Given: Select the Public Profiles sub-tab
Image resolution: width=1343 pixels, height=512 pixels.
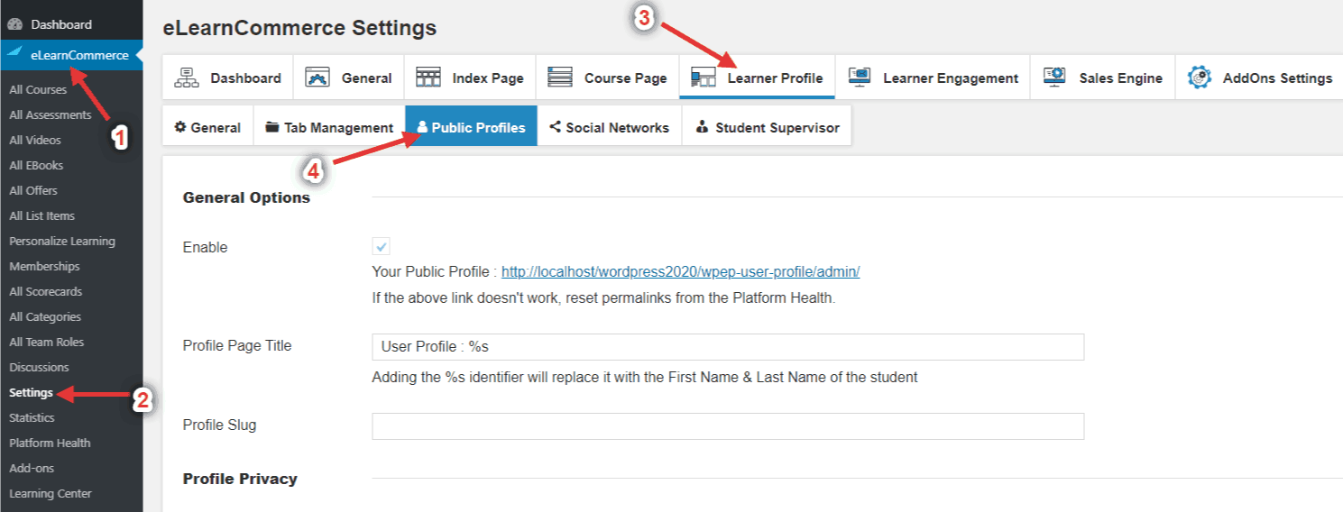Looking at the screenshot, I should pos(471,127).
